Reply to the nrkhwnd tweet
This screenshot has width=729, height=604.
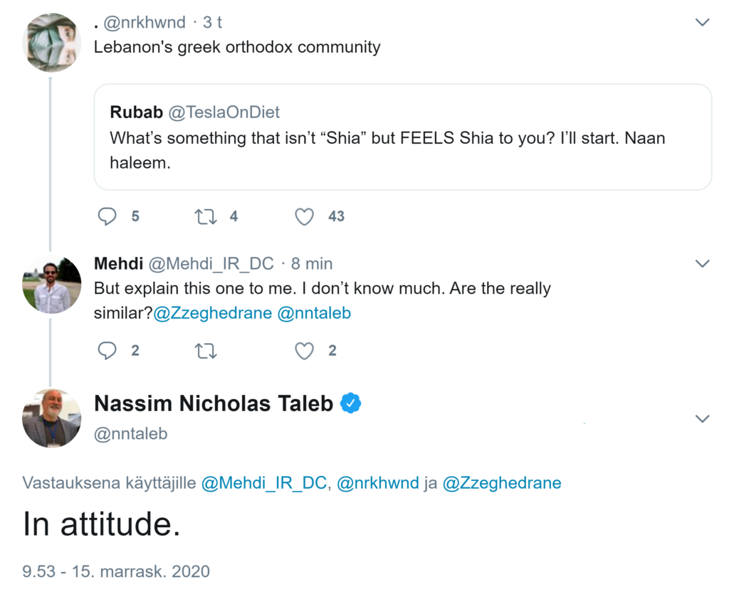pos(107,216)
